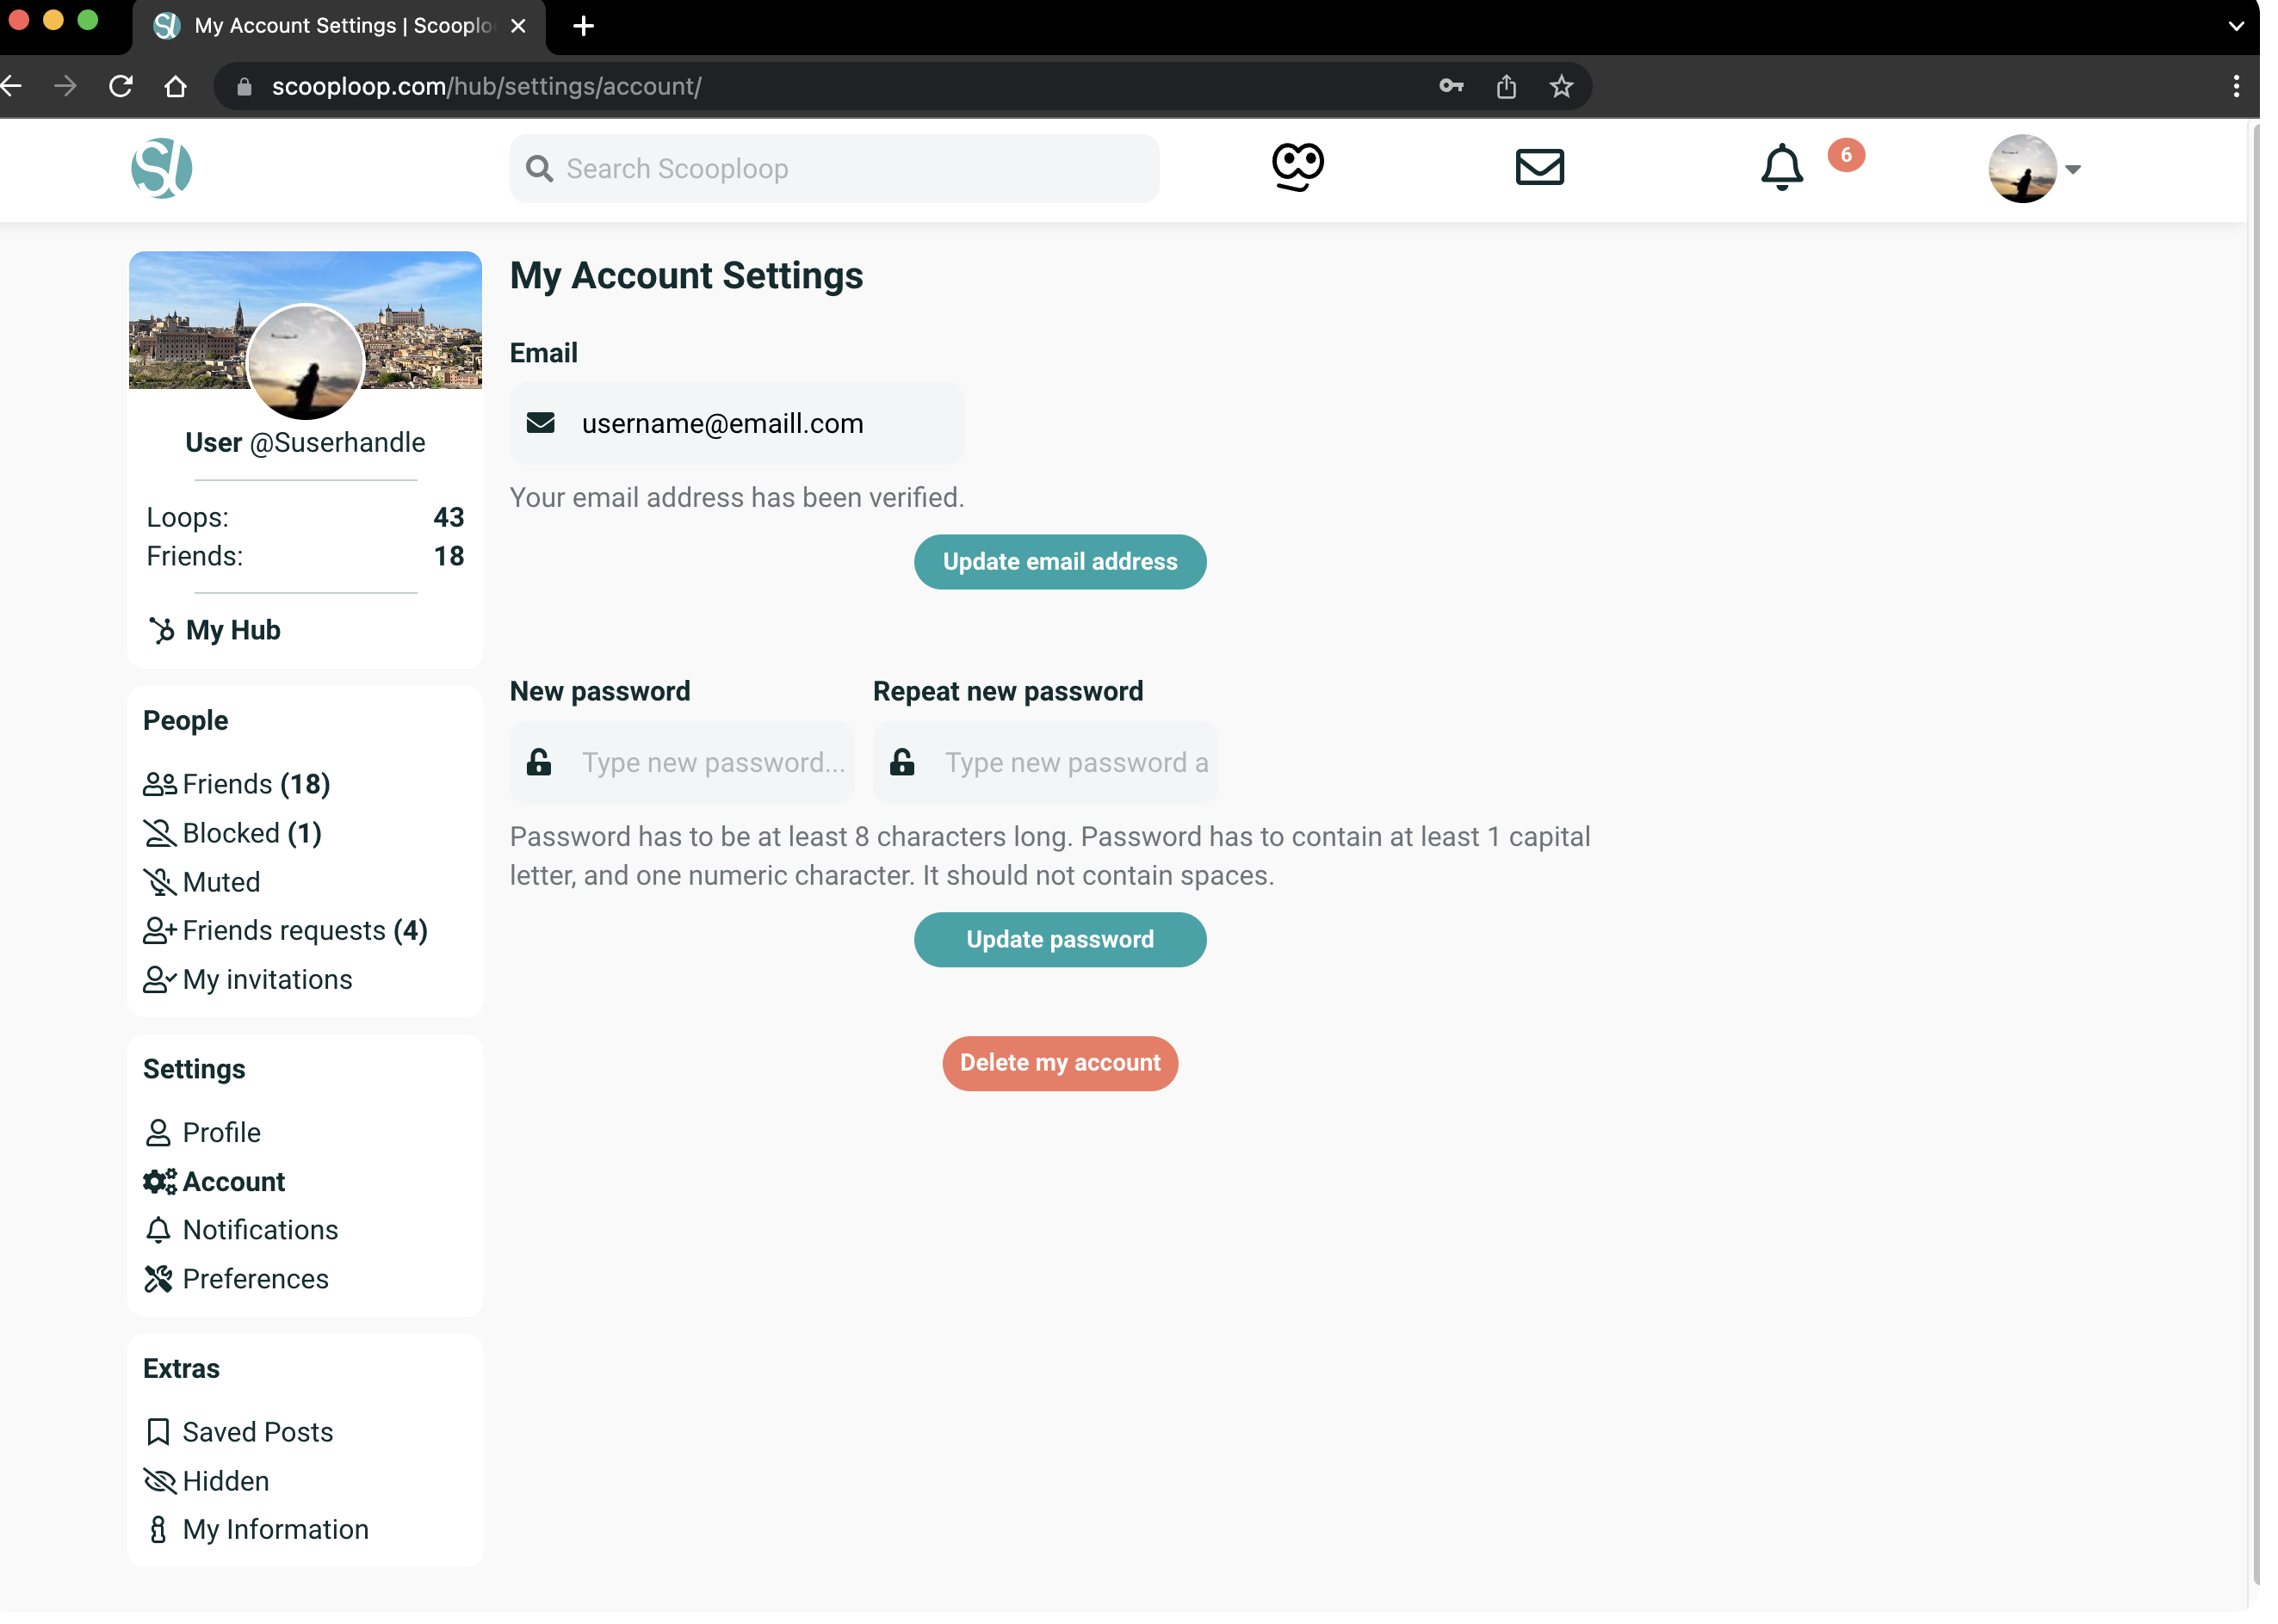Open a new browser tab
Image resolution: width=2278 pixels, height=1624 pixels.
point(585,26)
